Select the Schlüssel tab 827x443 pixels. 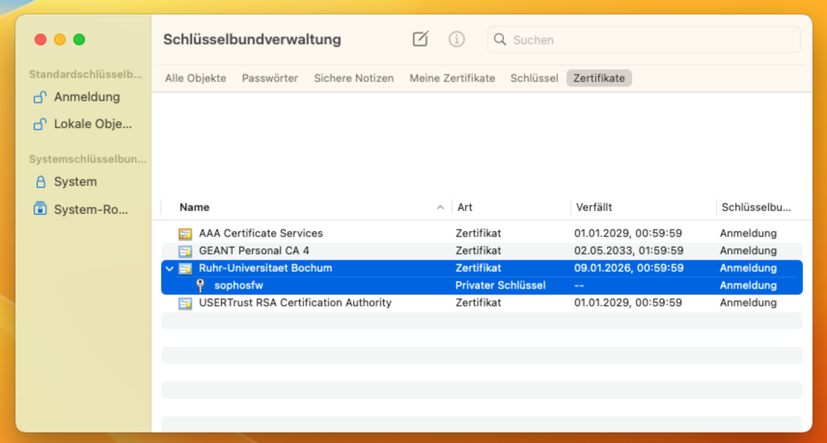[534, 78]
